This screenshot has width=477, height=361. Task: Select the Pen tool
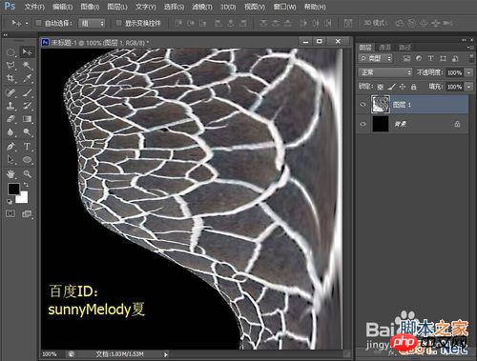pos(10,147)
